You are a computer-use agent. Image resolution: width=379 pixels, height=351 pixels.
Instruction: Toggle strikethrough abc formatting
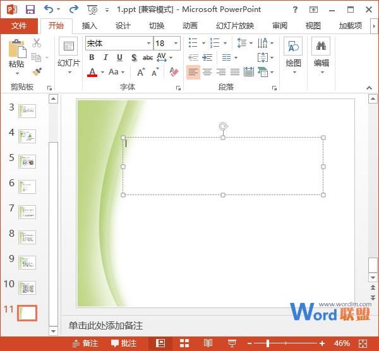click(x=147, y=57)
